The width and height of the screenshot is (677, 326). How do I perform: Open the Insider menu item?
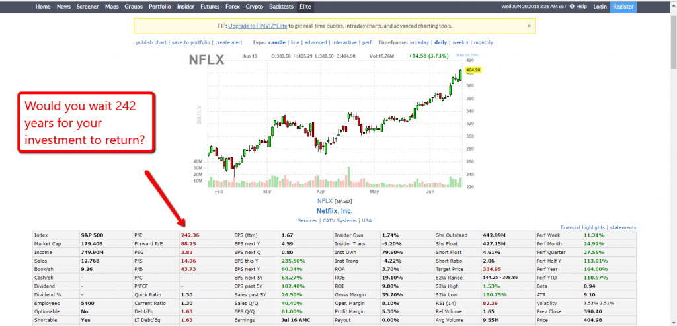pos(185,7)
